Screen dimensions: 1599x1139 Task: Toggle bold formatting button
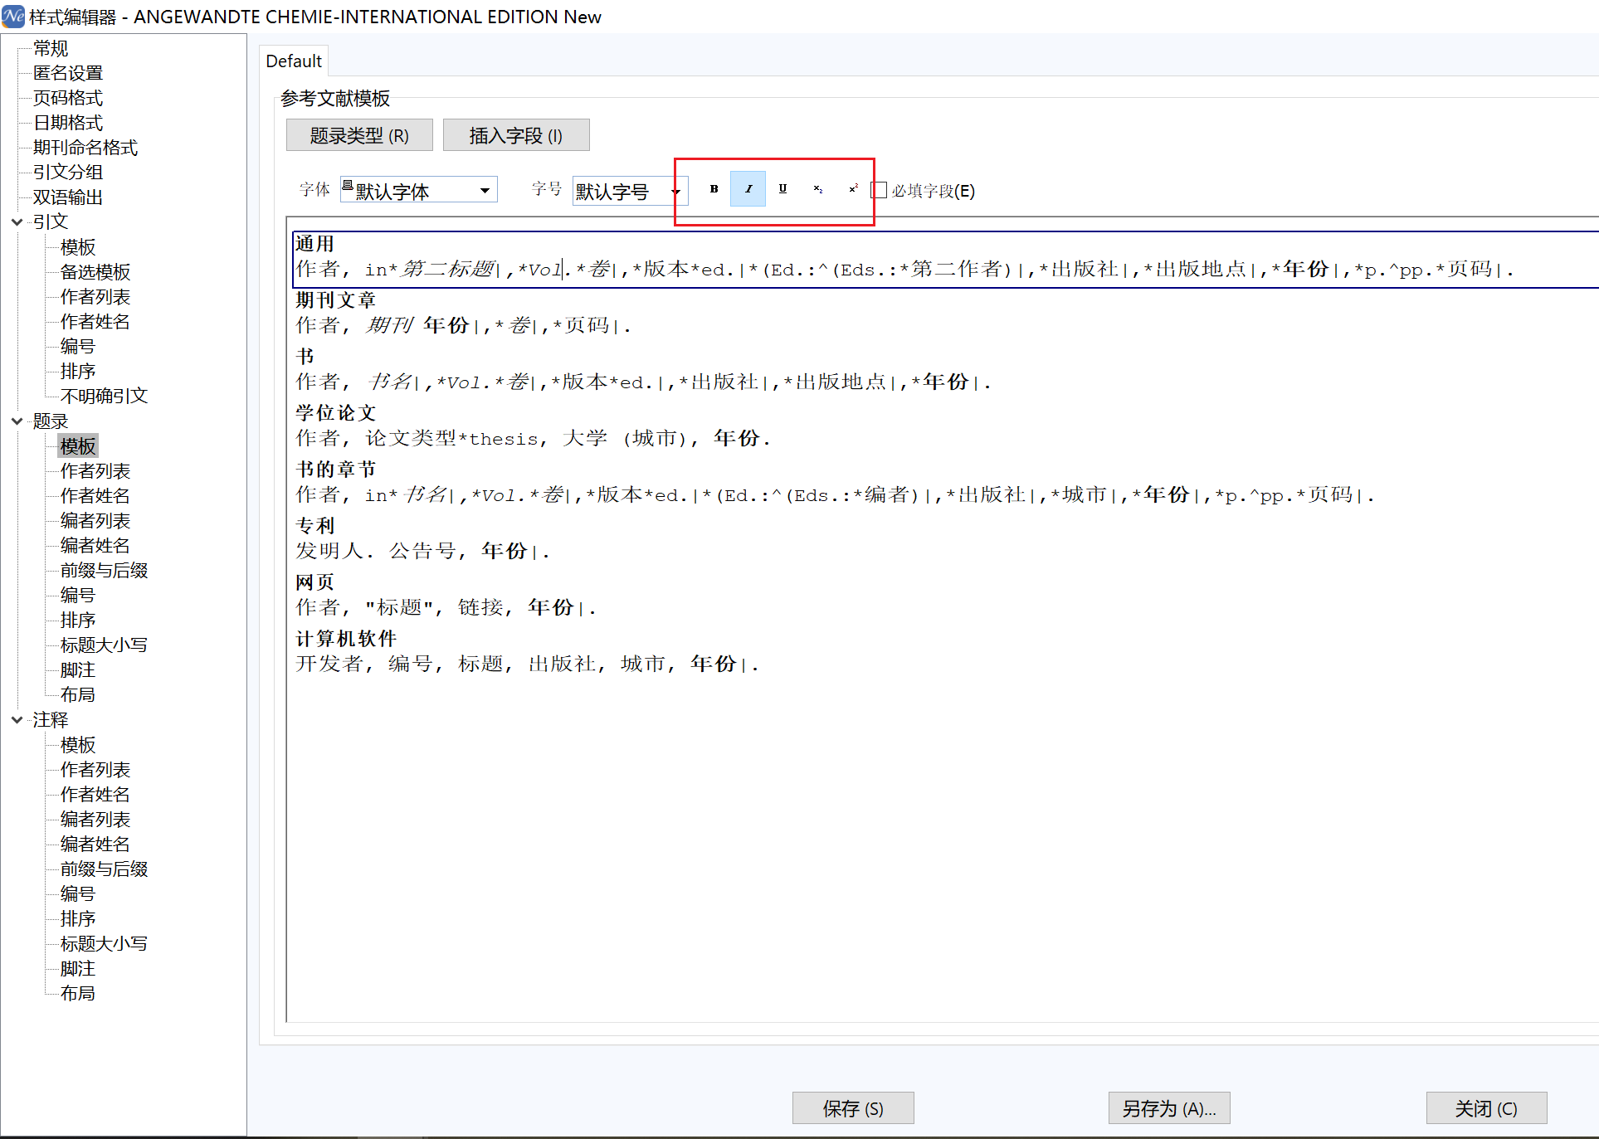(x=714, y=189)
